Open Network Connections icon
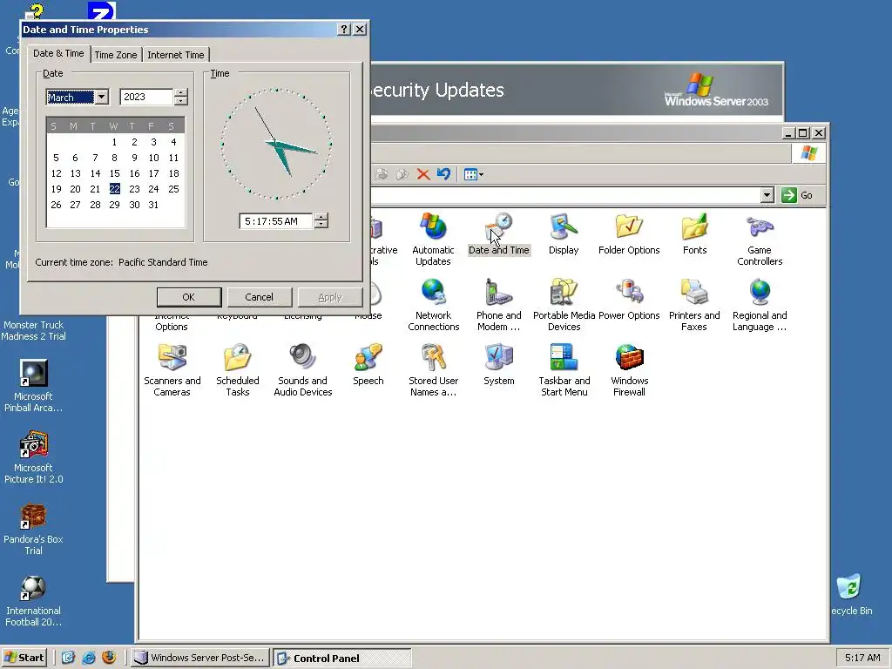Image resolution: width=892 pixels, height=669 pixels. 434,305
